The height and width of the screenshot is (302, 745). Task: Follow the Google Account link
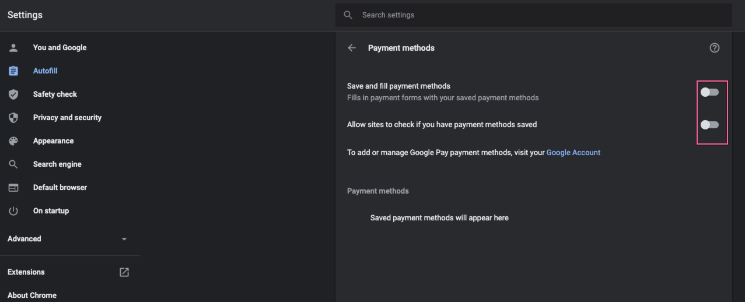(x=573, y=153)
